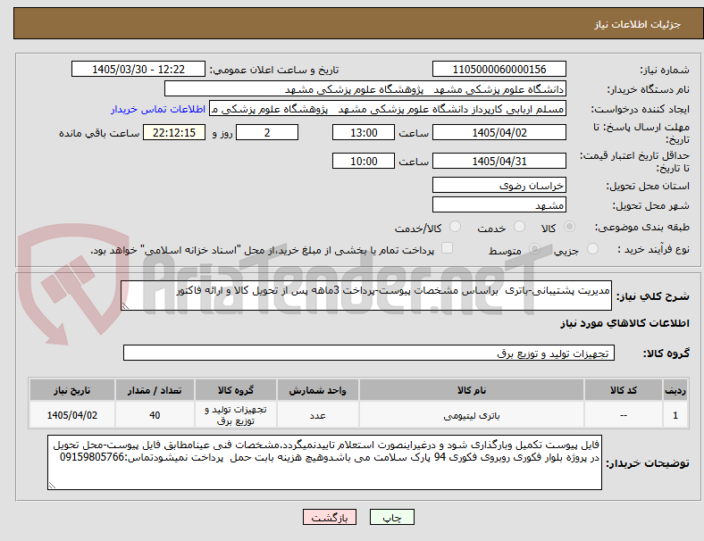The width and height of the screenshot is (704, 541).
Task: Click the price validity date 1405/04/31 field
Action: [x=499, y=161]
